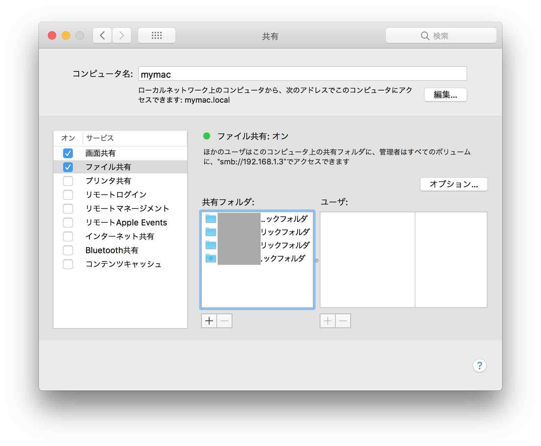Click the オン column header
This screenshot has width=541, height=446.
tap(68, 138)
